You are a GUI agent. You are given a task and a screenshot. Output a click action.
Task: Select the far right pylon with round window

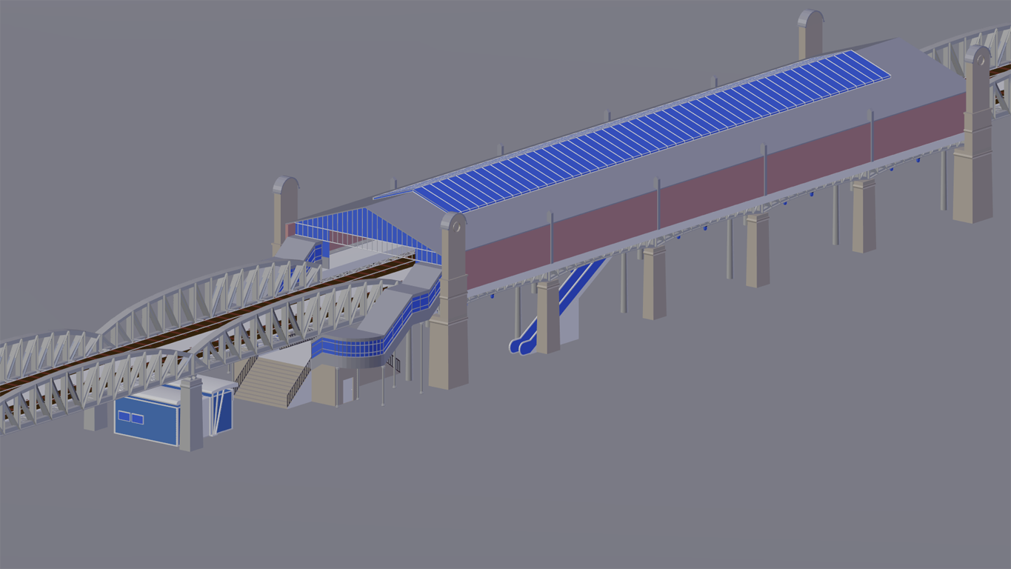[975, 141]
